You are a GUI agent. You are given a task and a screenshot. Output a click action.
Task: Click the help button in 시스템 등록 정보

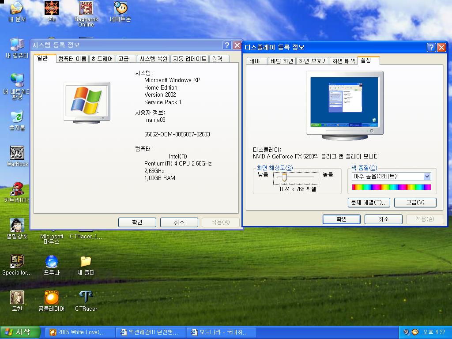point(227,45)
